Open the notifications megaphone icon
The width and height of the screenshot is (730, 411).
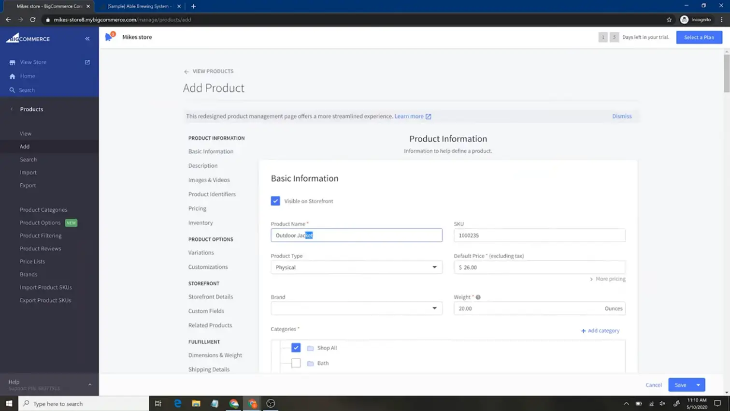pos(110,37)
